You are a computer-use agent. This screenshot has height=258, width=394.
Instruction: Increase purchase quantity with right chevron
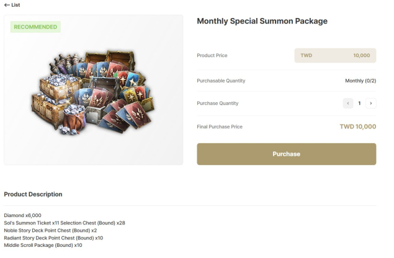[x=370, y=104]
